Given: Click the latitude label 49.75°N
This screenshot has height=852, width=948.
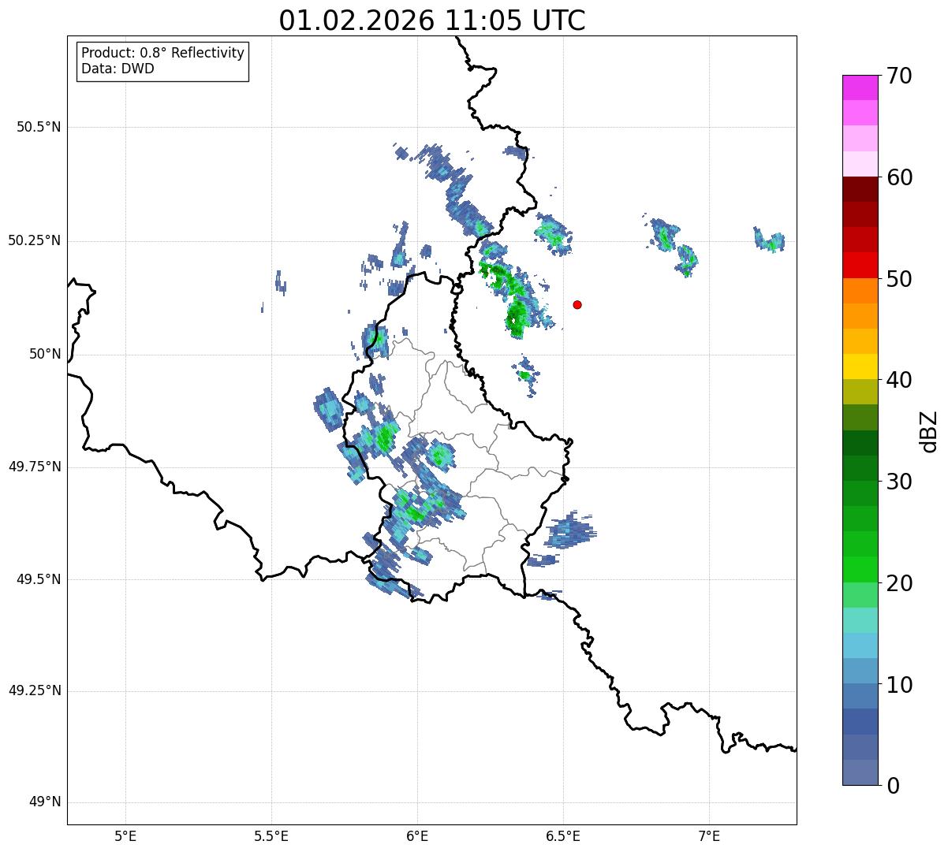Looking at the screenshot, I should [35, 467].
